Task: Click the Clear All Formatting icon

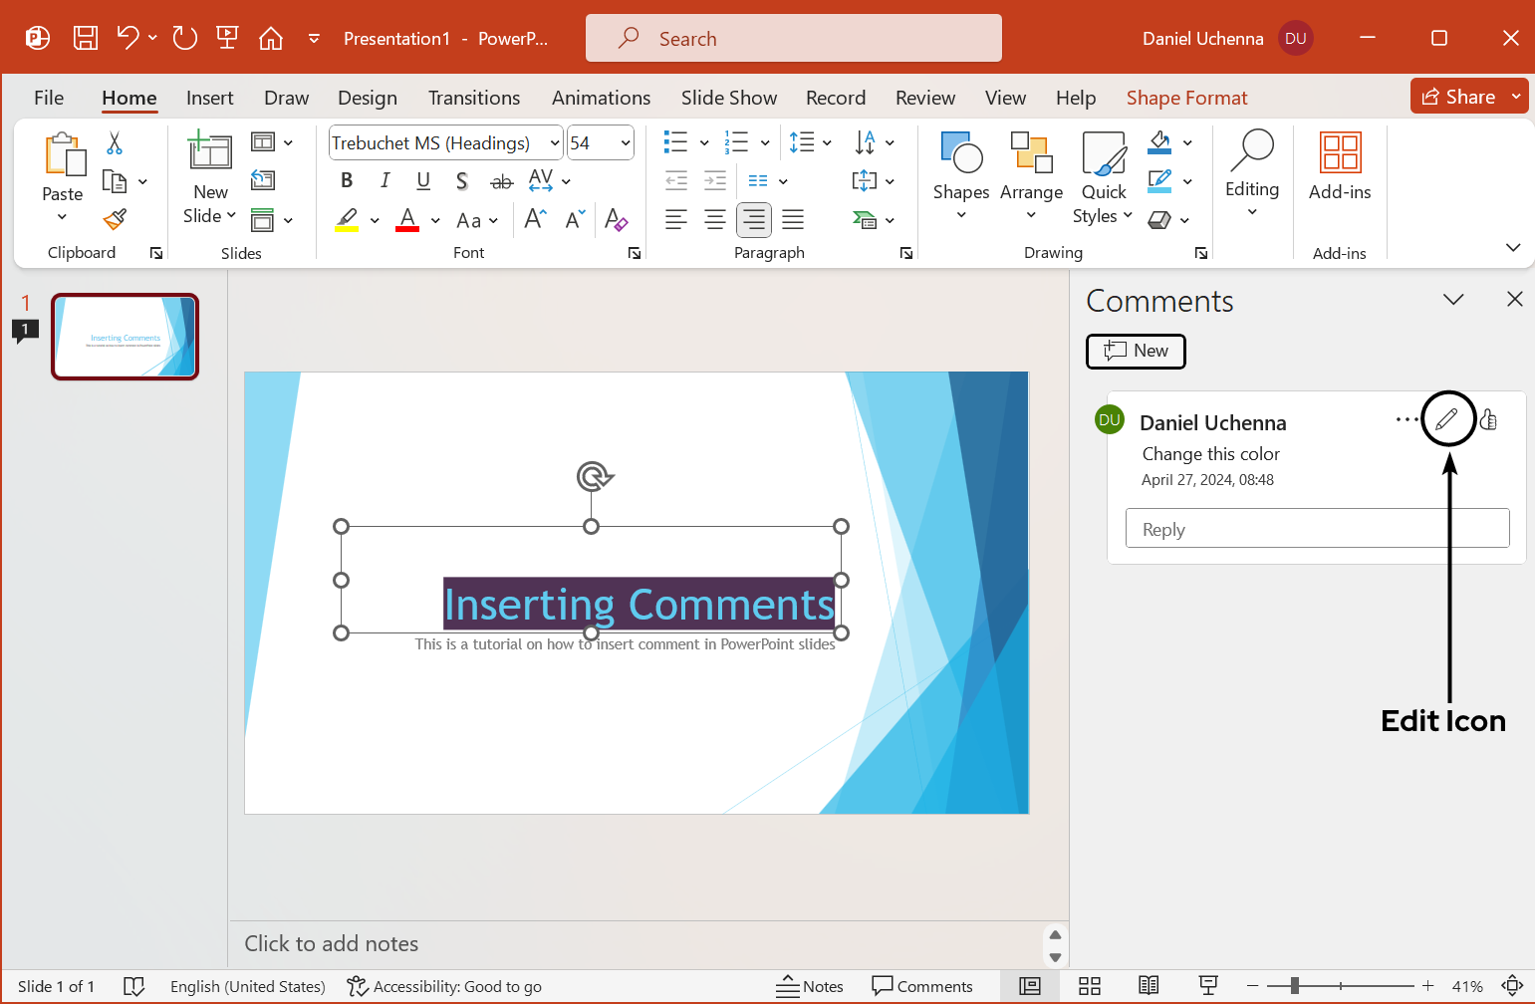Action: pyautogui.click(x=616, y=220)
